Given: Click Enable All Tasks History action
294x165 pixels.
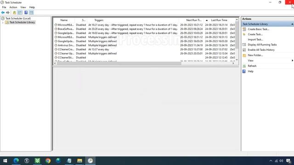Looking at the screenshot, I should [261, 50].
